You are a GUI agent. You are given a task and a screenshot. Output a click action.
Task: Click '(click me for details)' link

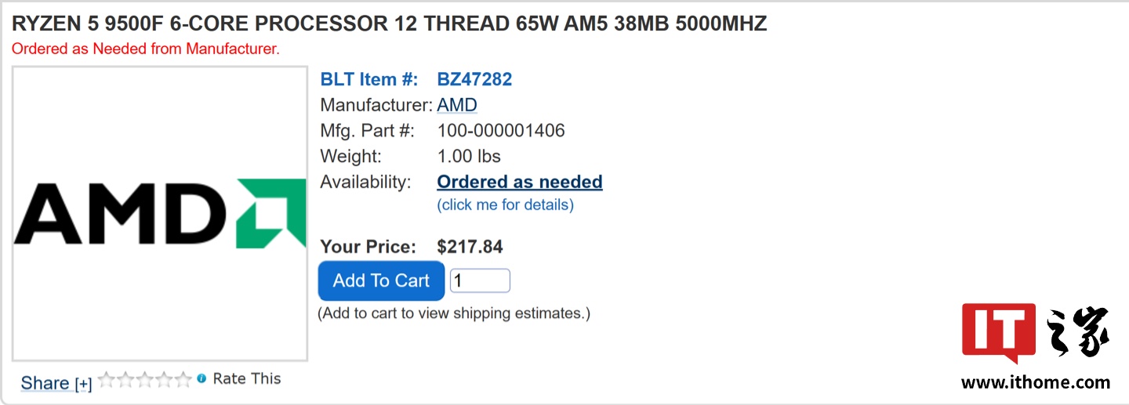[x=505, y=205]
